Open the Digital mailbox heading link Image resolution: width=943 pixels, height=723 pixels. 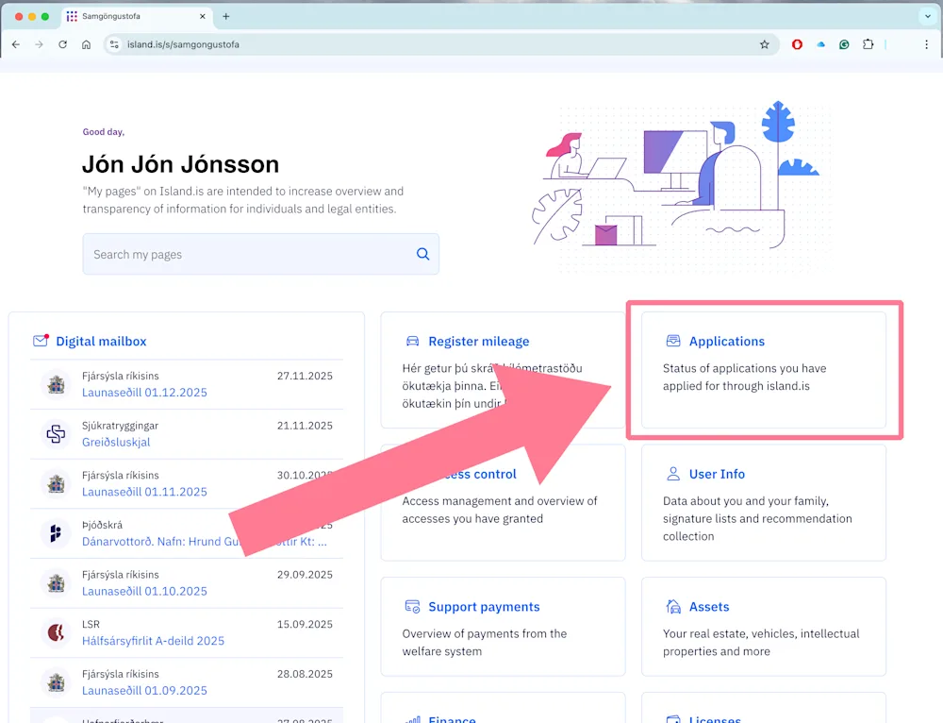(101, 342)
